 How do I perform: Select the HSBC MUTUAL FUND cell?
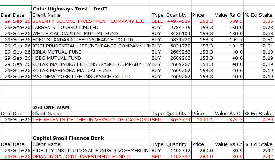[91, 58]
